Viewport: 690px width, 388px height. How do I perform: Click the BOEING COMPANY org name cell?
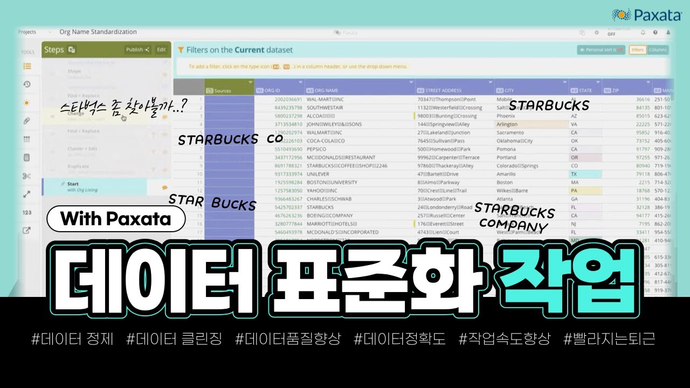pos(360,216)
